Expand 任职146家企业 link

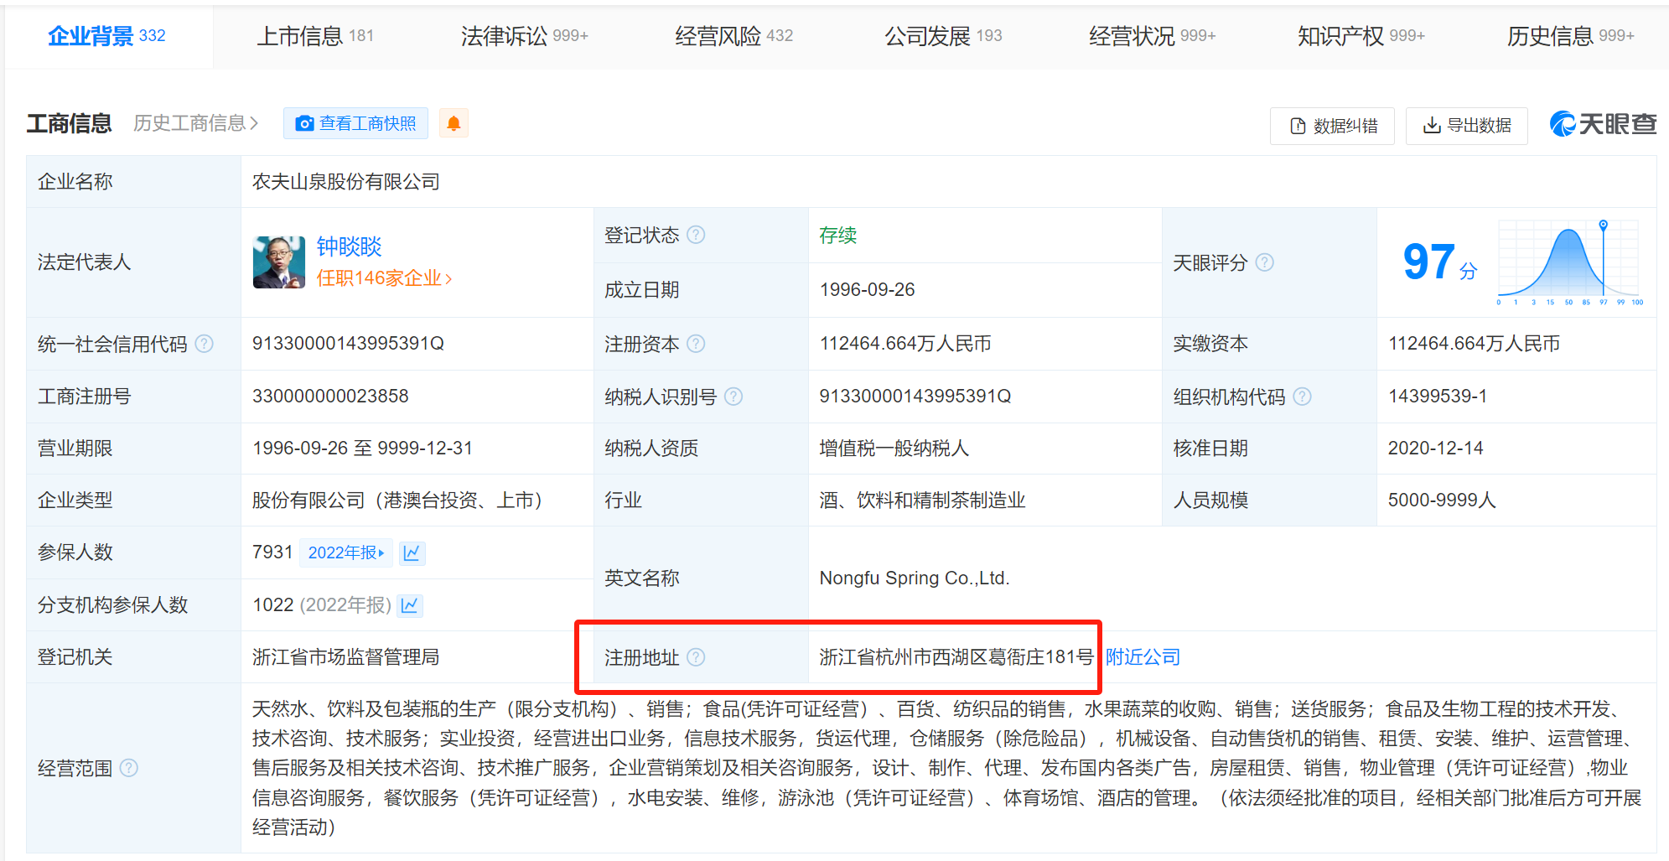384,278
